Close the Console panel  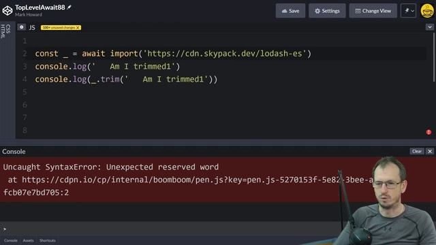tap(430, 151)
